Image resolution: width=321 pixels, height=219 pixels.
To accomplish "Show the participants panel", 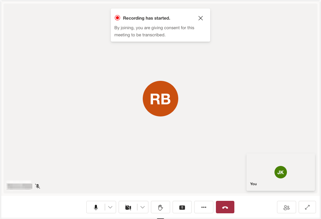I will pyautogui.click(x=287, y=207).
